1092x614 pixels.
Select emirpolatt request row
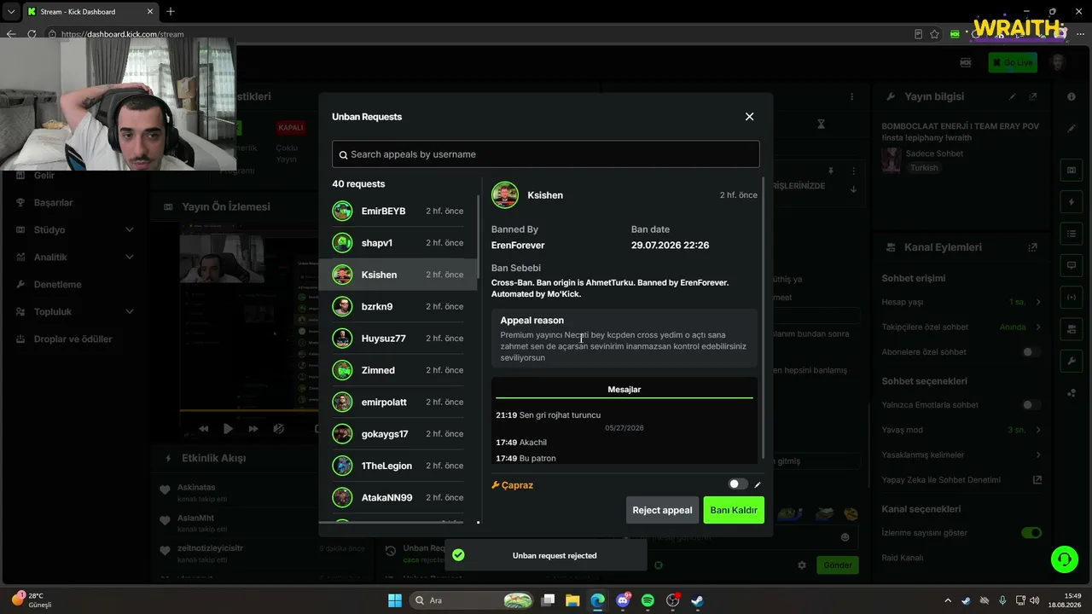click(398, 403)
